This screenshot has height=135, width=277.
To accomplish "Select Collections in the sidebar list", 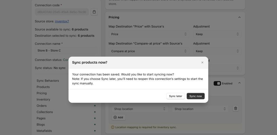I will tap(45, 112).
